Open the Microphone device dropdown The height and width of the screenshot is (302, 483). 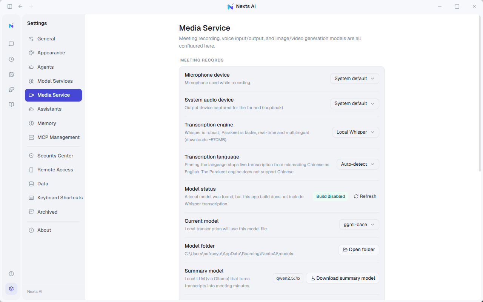[355, 79]
